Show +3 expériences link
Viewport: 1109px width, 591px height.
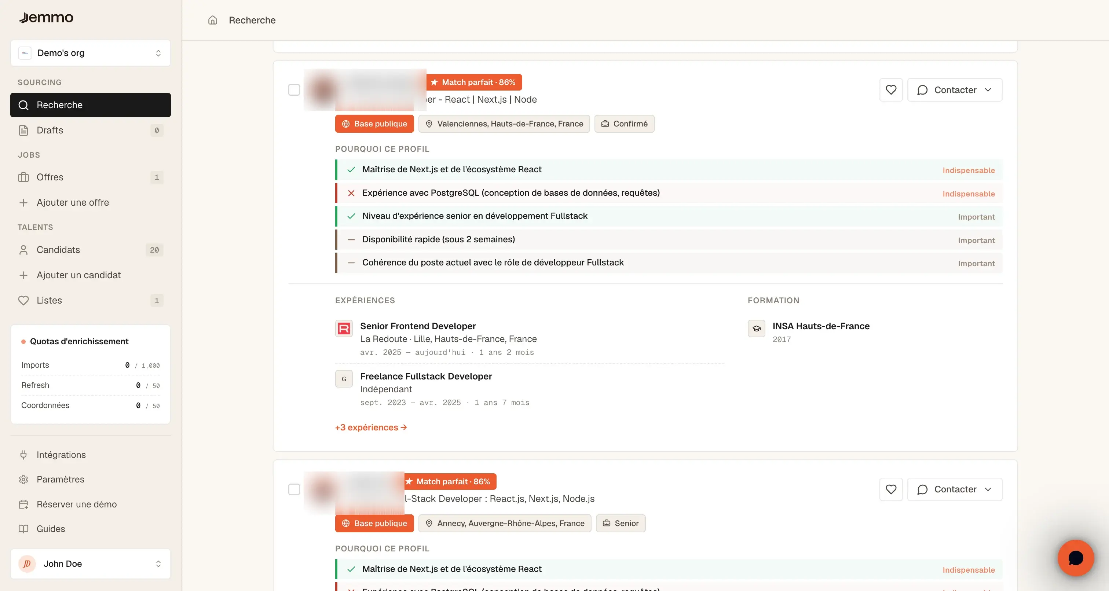coord(371,427)
